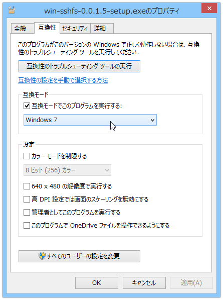Enable 高 DPI 設定では画面のスケーリングを無効にする

(x=27, y=199)
